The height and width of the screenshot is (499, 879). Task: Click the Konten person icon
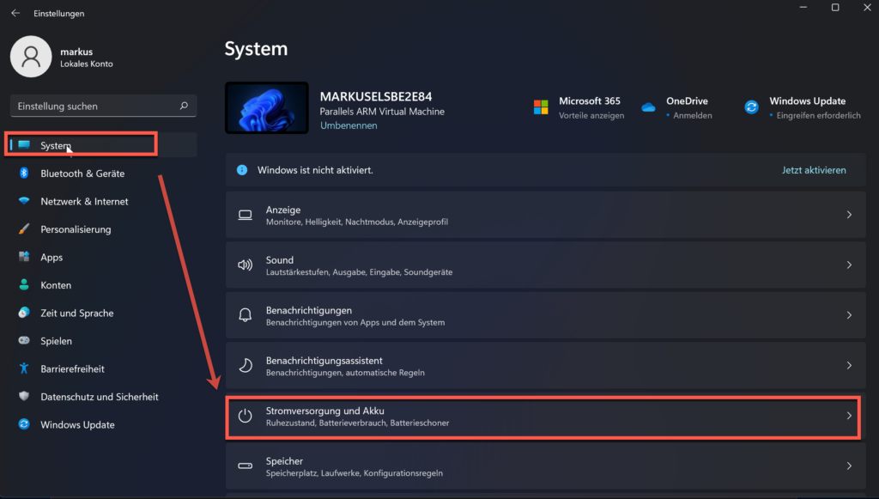coord(24,284)
